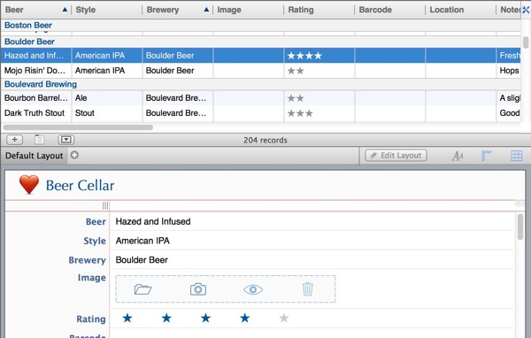Click the Ale style cell
The height and width of the screenshot is (338, 531).
pyautogui.click(x=107, y=98)
